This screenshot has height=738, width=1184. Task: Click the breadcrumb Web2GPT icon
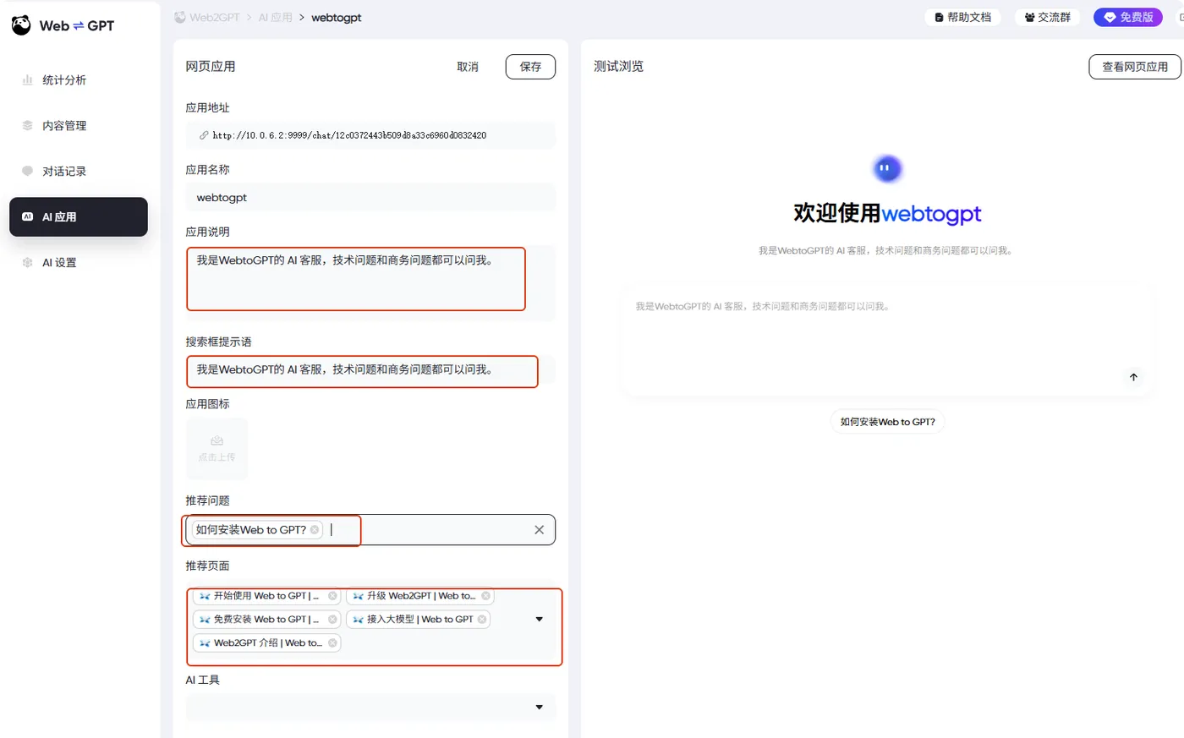click(180, 18)
